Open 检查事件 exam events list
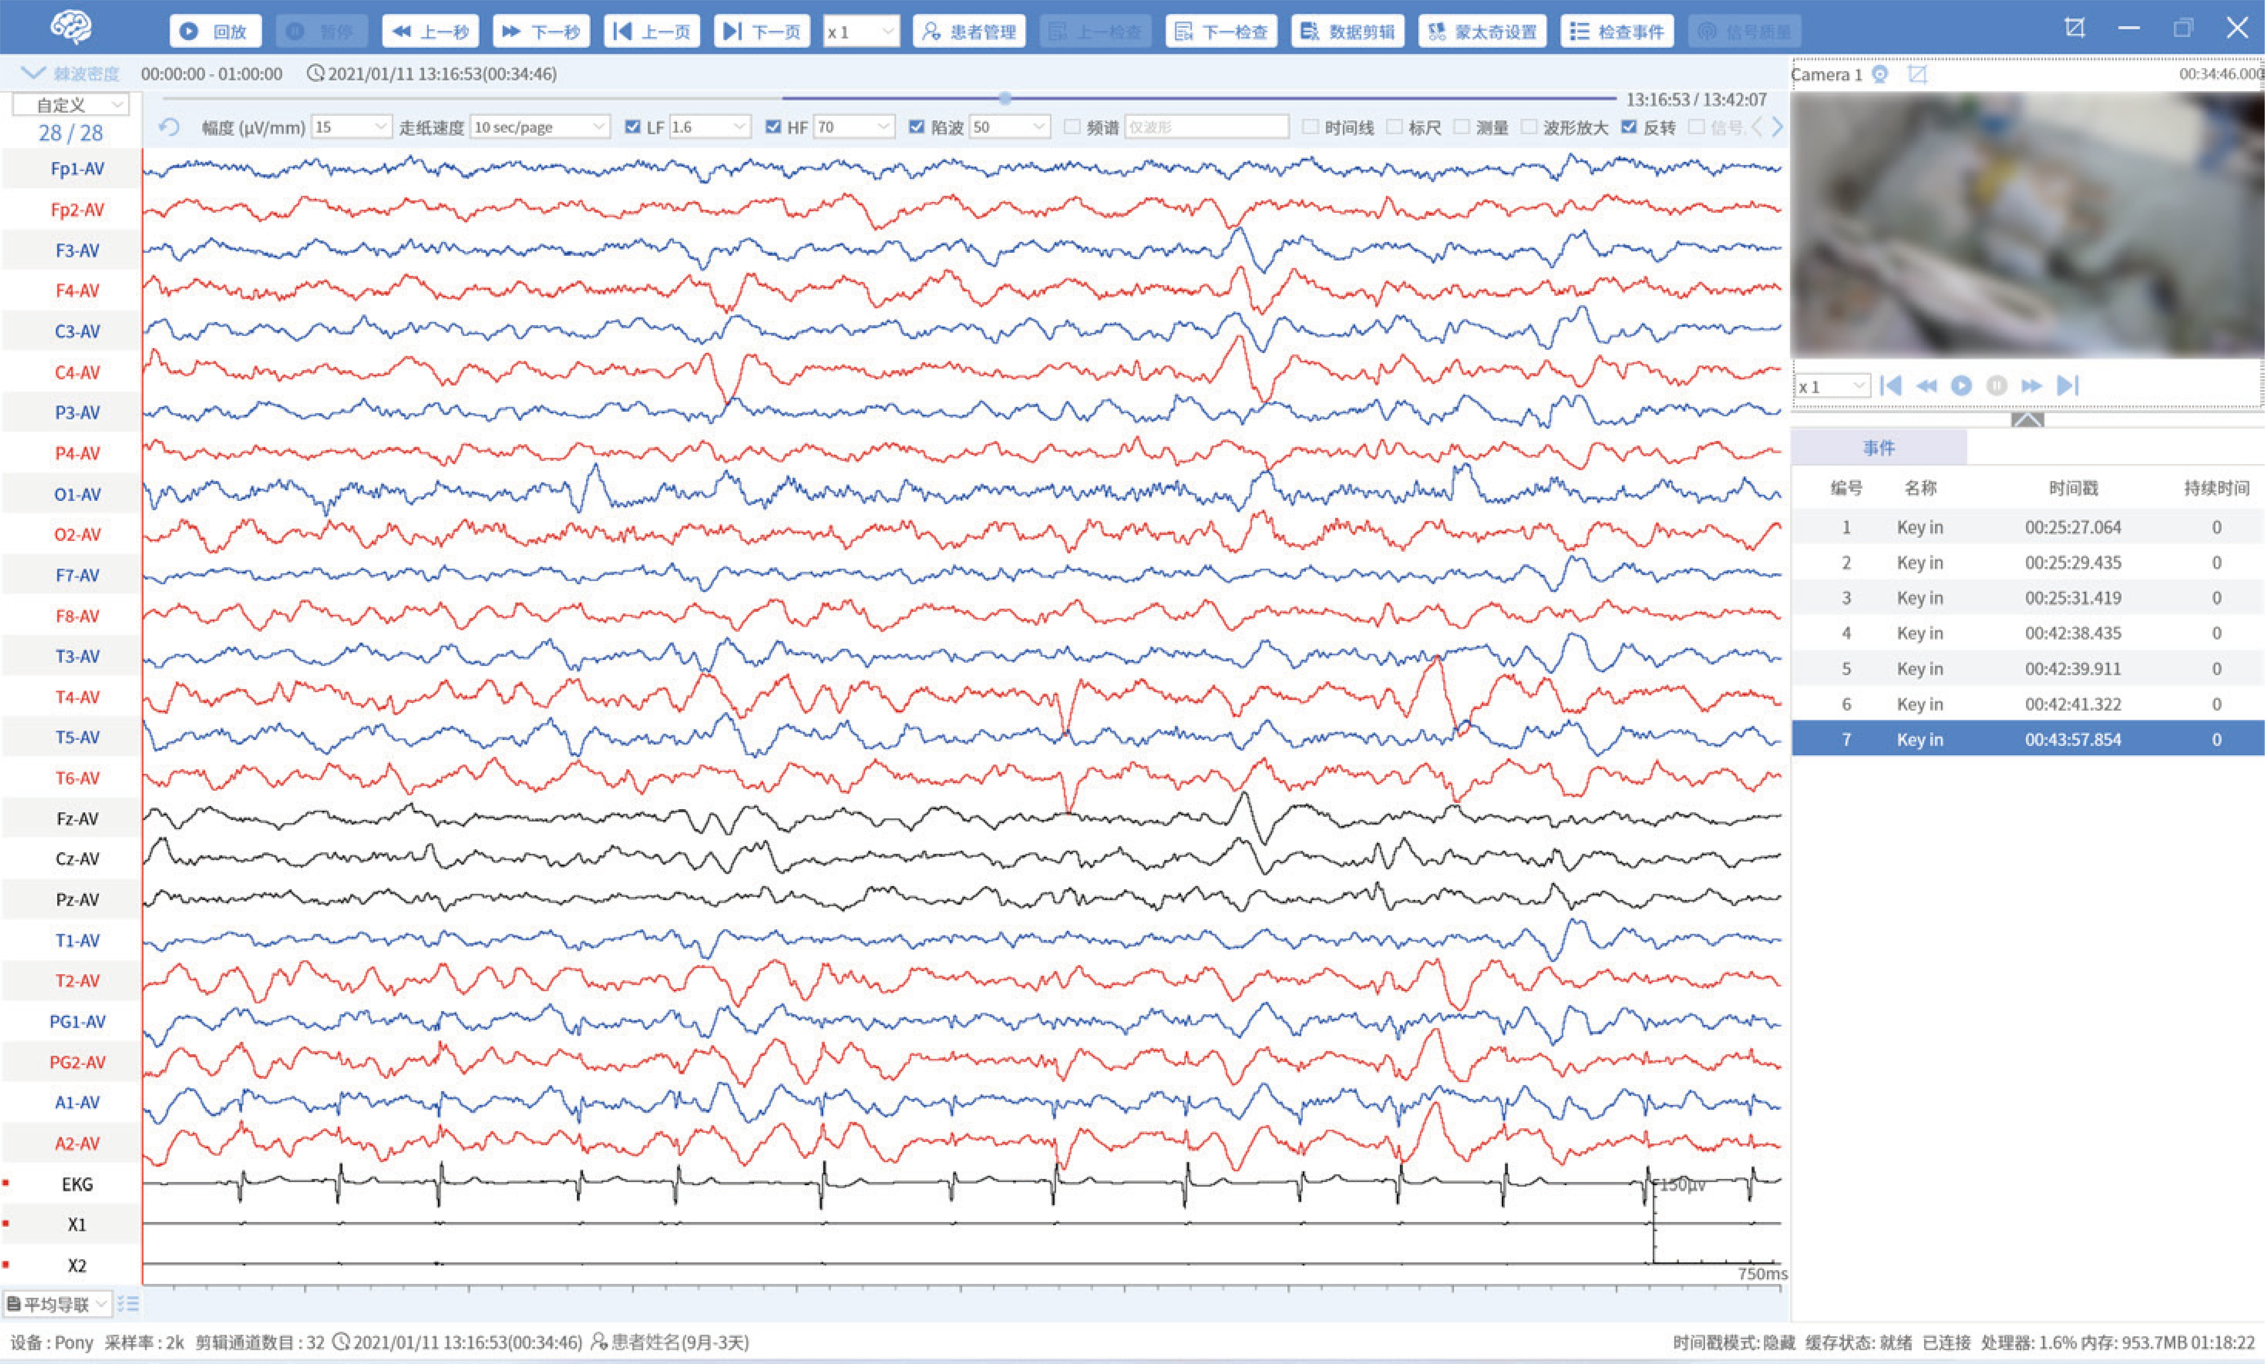The height and width of the screenshot is (1364, 2265). pyautogui.click(x=1617, y=31)
